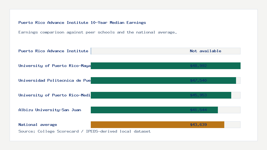Click the University of Puerto Rico-Medi row label
Image resolution: width=267 pixels, height=150 pixels.
(x=54, y=95)
